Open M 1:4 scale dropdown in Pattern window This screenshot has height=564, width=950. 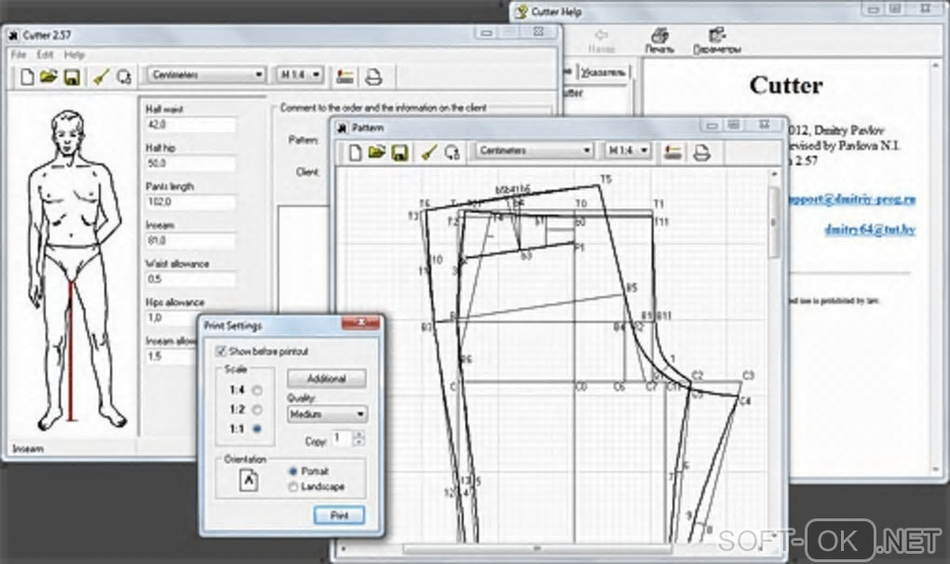pyautogui.click(x=628, y=150)
